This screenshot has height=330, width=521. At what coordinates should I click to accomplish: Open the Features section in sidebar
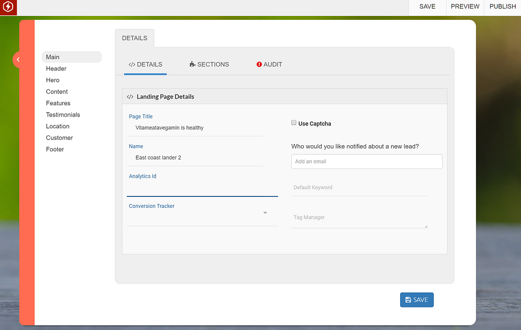coord(58,103)
